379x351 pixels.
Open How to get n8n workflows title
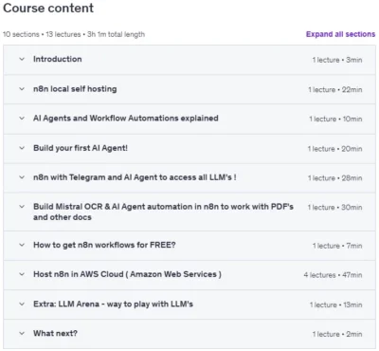coord(104,245)
